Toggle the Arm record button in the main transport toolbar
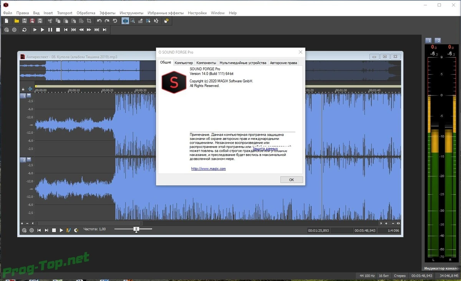This screenshot has width=461, height=281. [x=7, y=30]
